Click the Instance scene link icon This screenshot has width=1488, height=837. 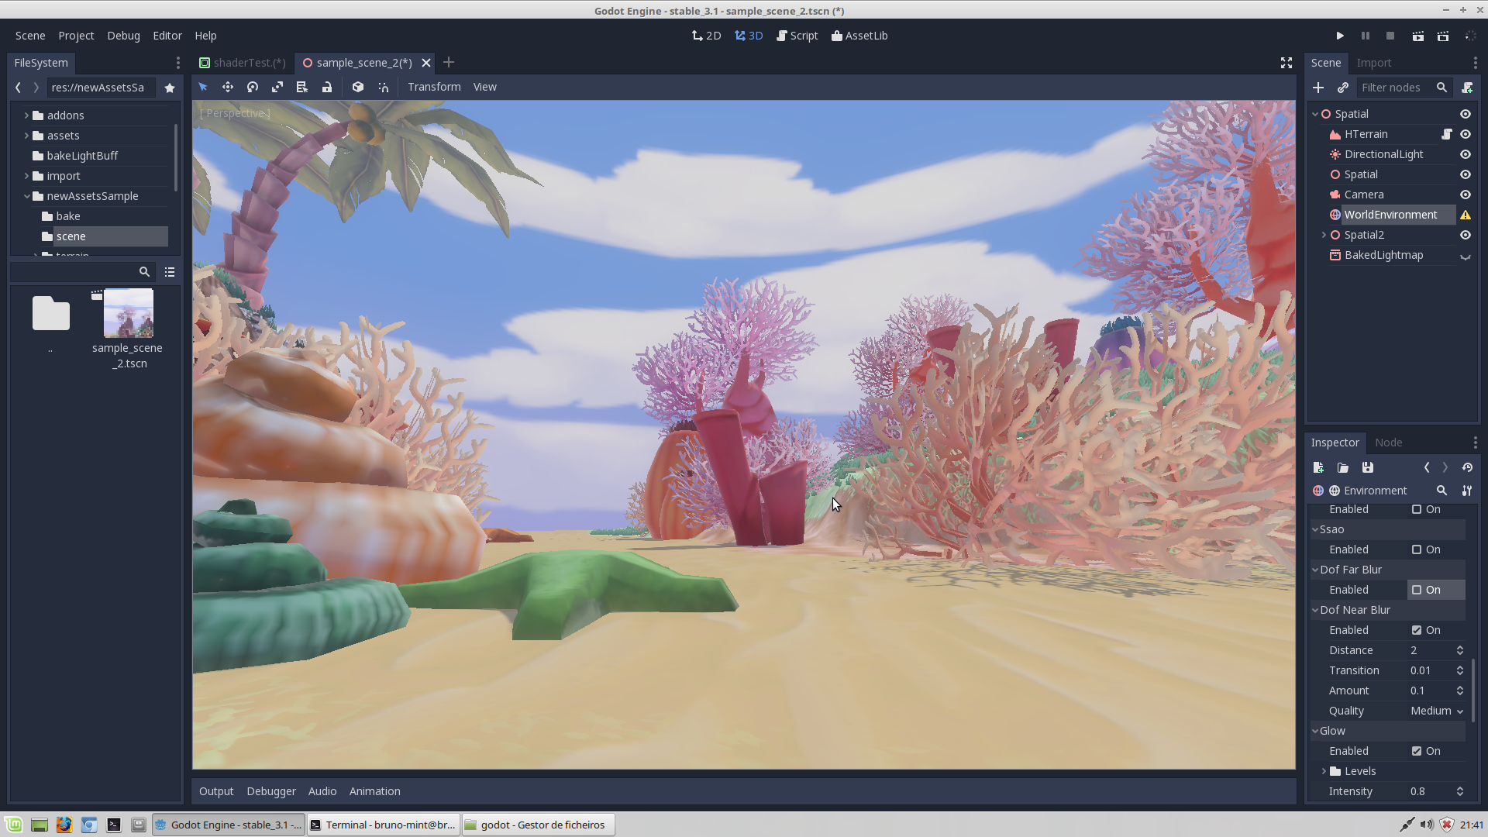[x=1343, y=88]
